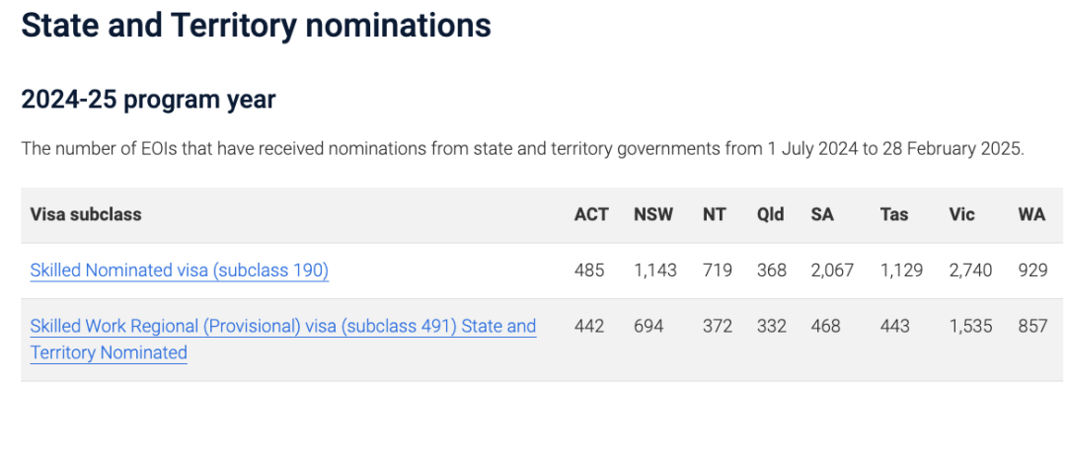The image size is (1066, 463).
Task: Select the SA column header
Action: click(x=822, y=214)
